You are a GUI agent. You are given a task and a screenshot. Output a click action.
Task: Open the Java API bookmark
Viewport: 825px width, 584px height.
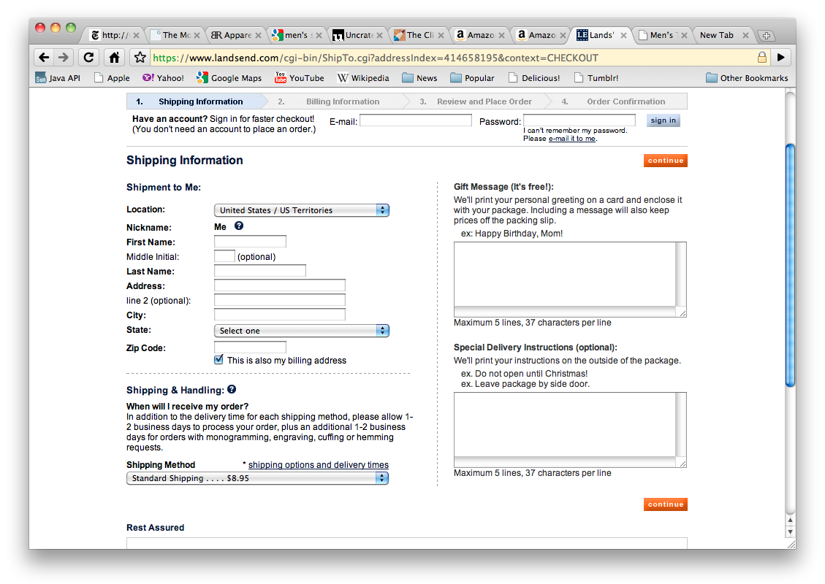click(x=58, y=78)
